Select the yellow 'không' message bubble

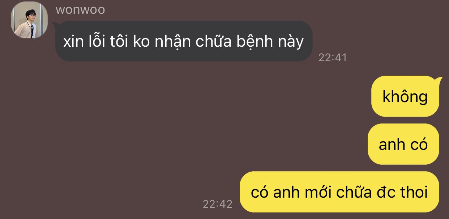(405, 96)
